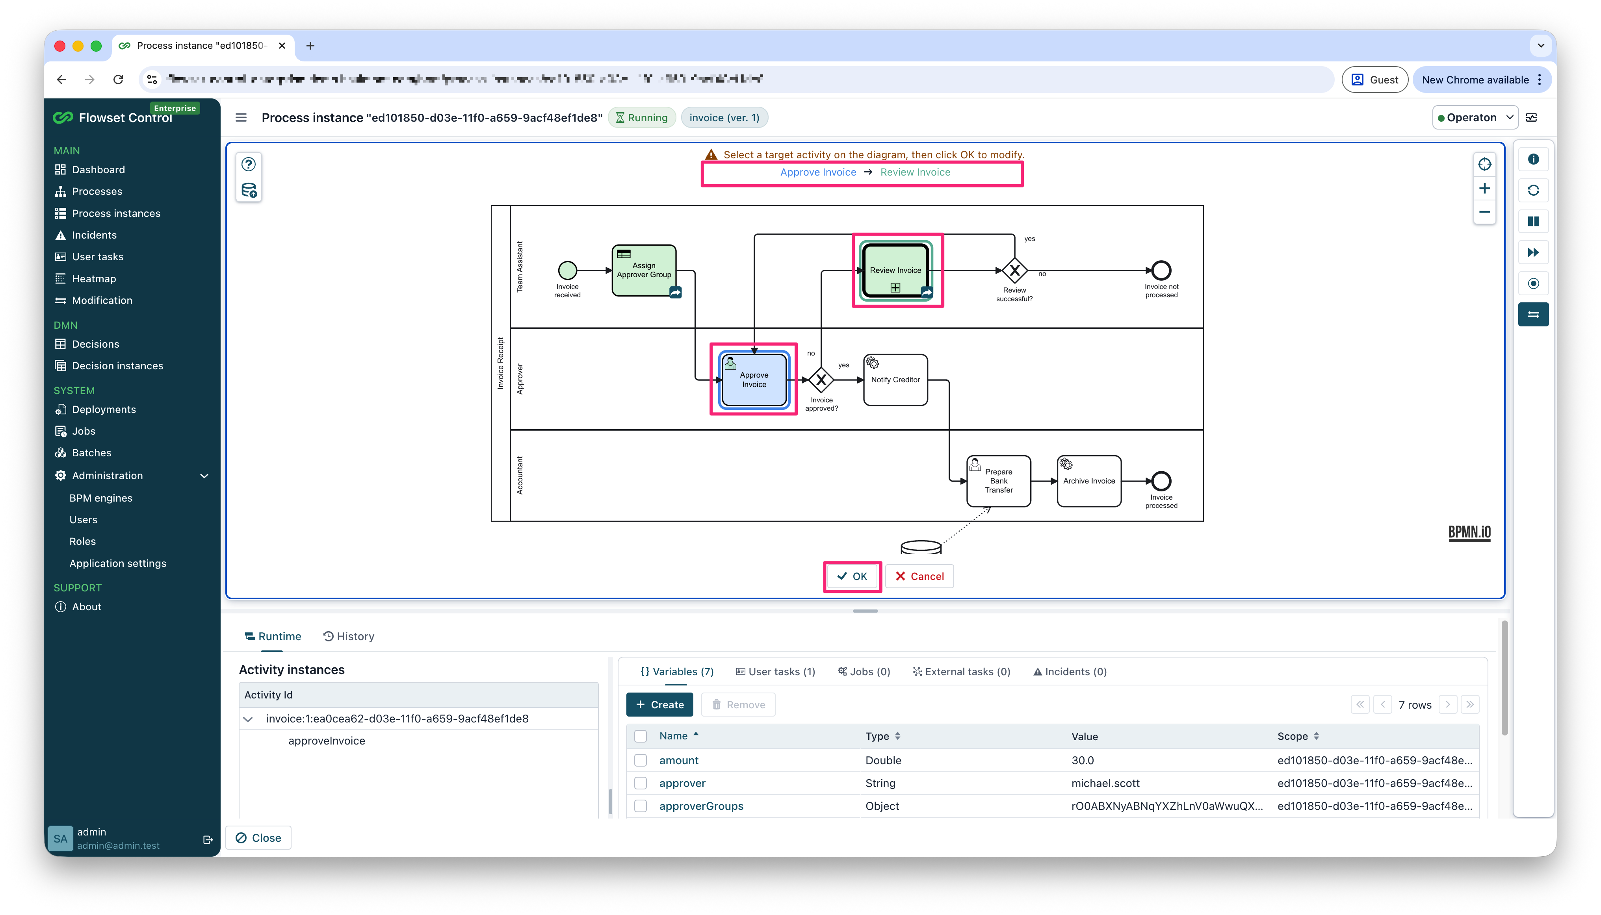This screenshot has height=915, width=1601.
Task: Open a new browser tab
Action: click(310, 46)
